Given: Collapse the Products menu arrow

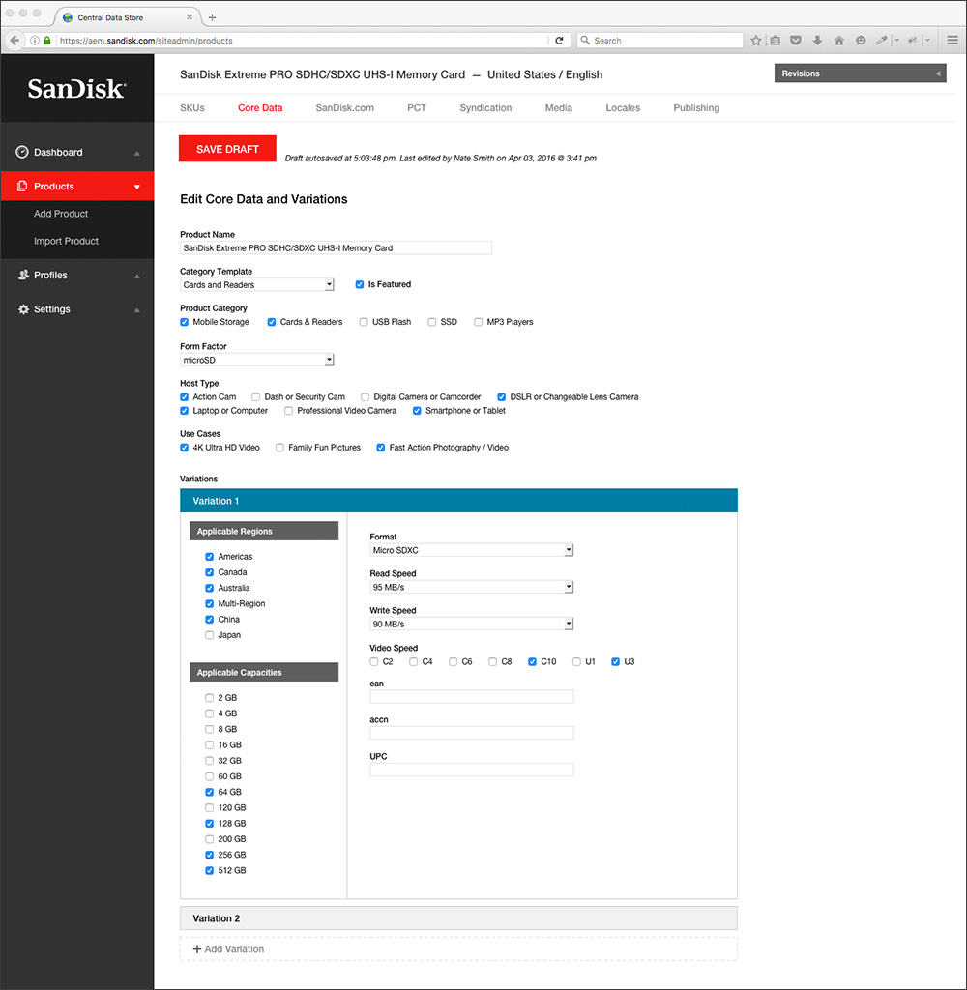Looking at the screenshot, I should [137, 187].
